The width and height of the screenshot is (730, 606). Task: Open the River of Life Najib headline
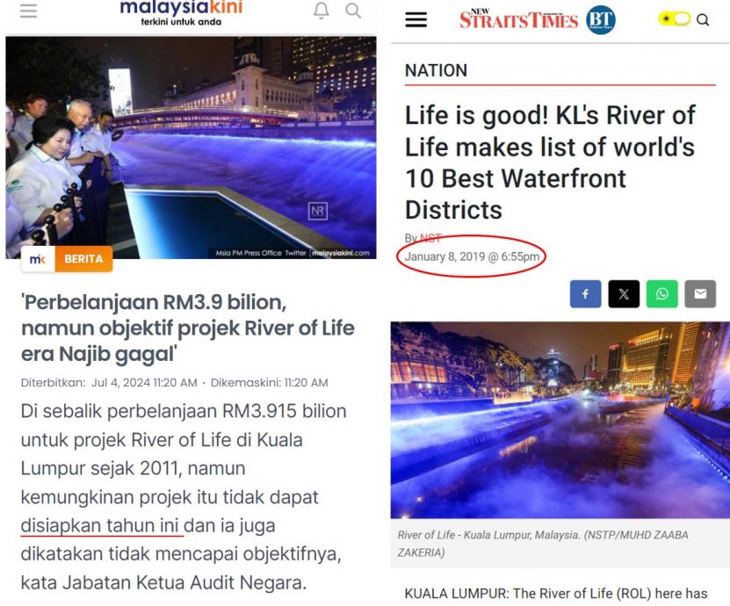coord(188,328)
